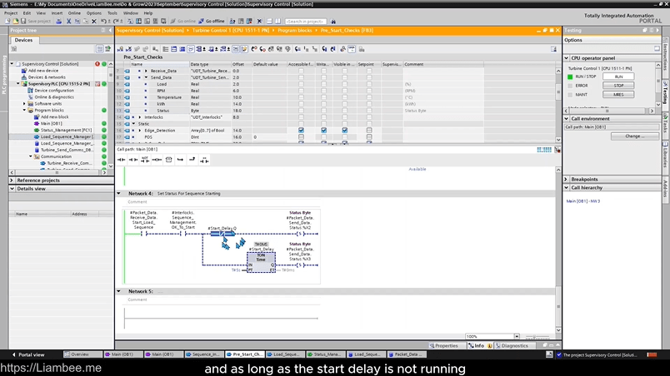
Task: Collapse Network 4 section
Action: (119, 193)
